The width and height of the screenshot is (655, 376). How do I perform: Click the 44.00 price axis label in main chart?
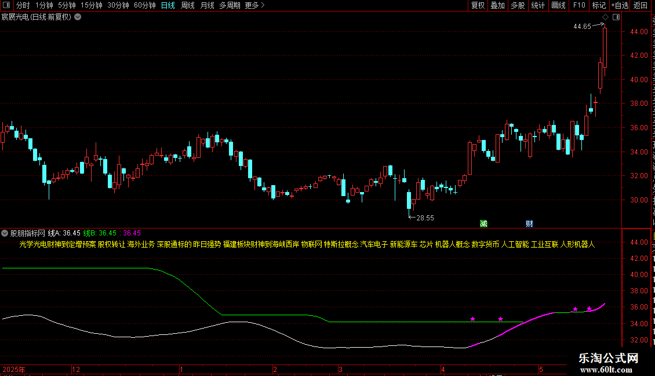[x=639, y=32]
